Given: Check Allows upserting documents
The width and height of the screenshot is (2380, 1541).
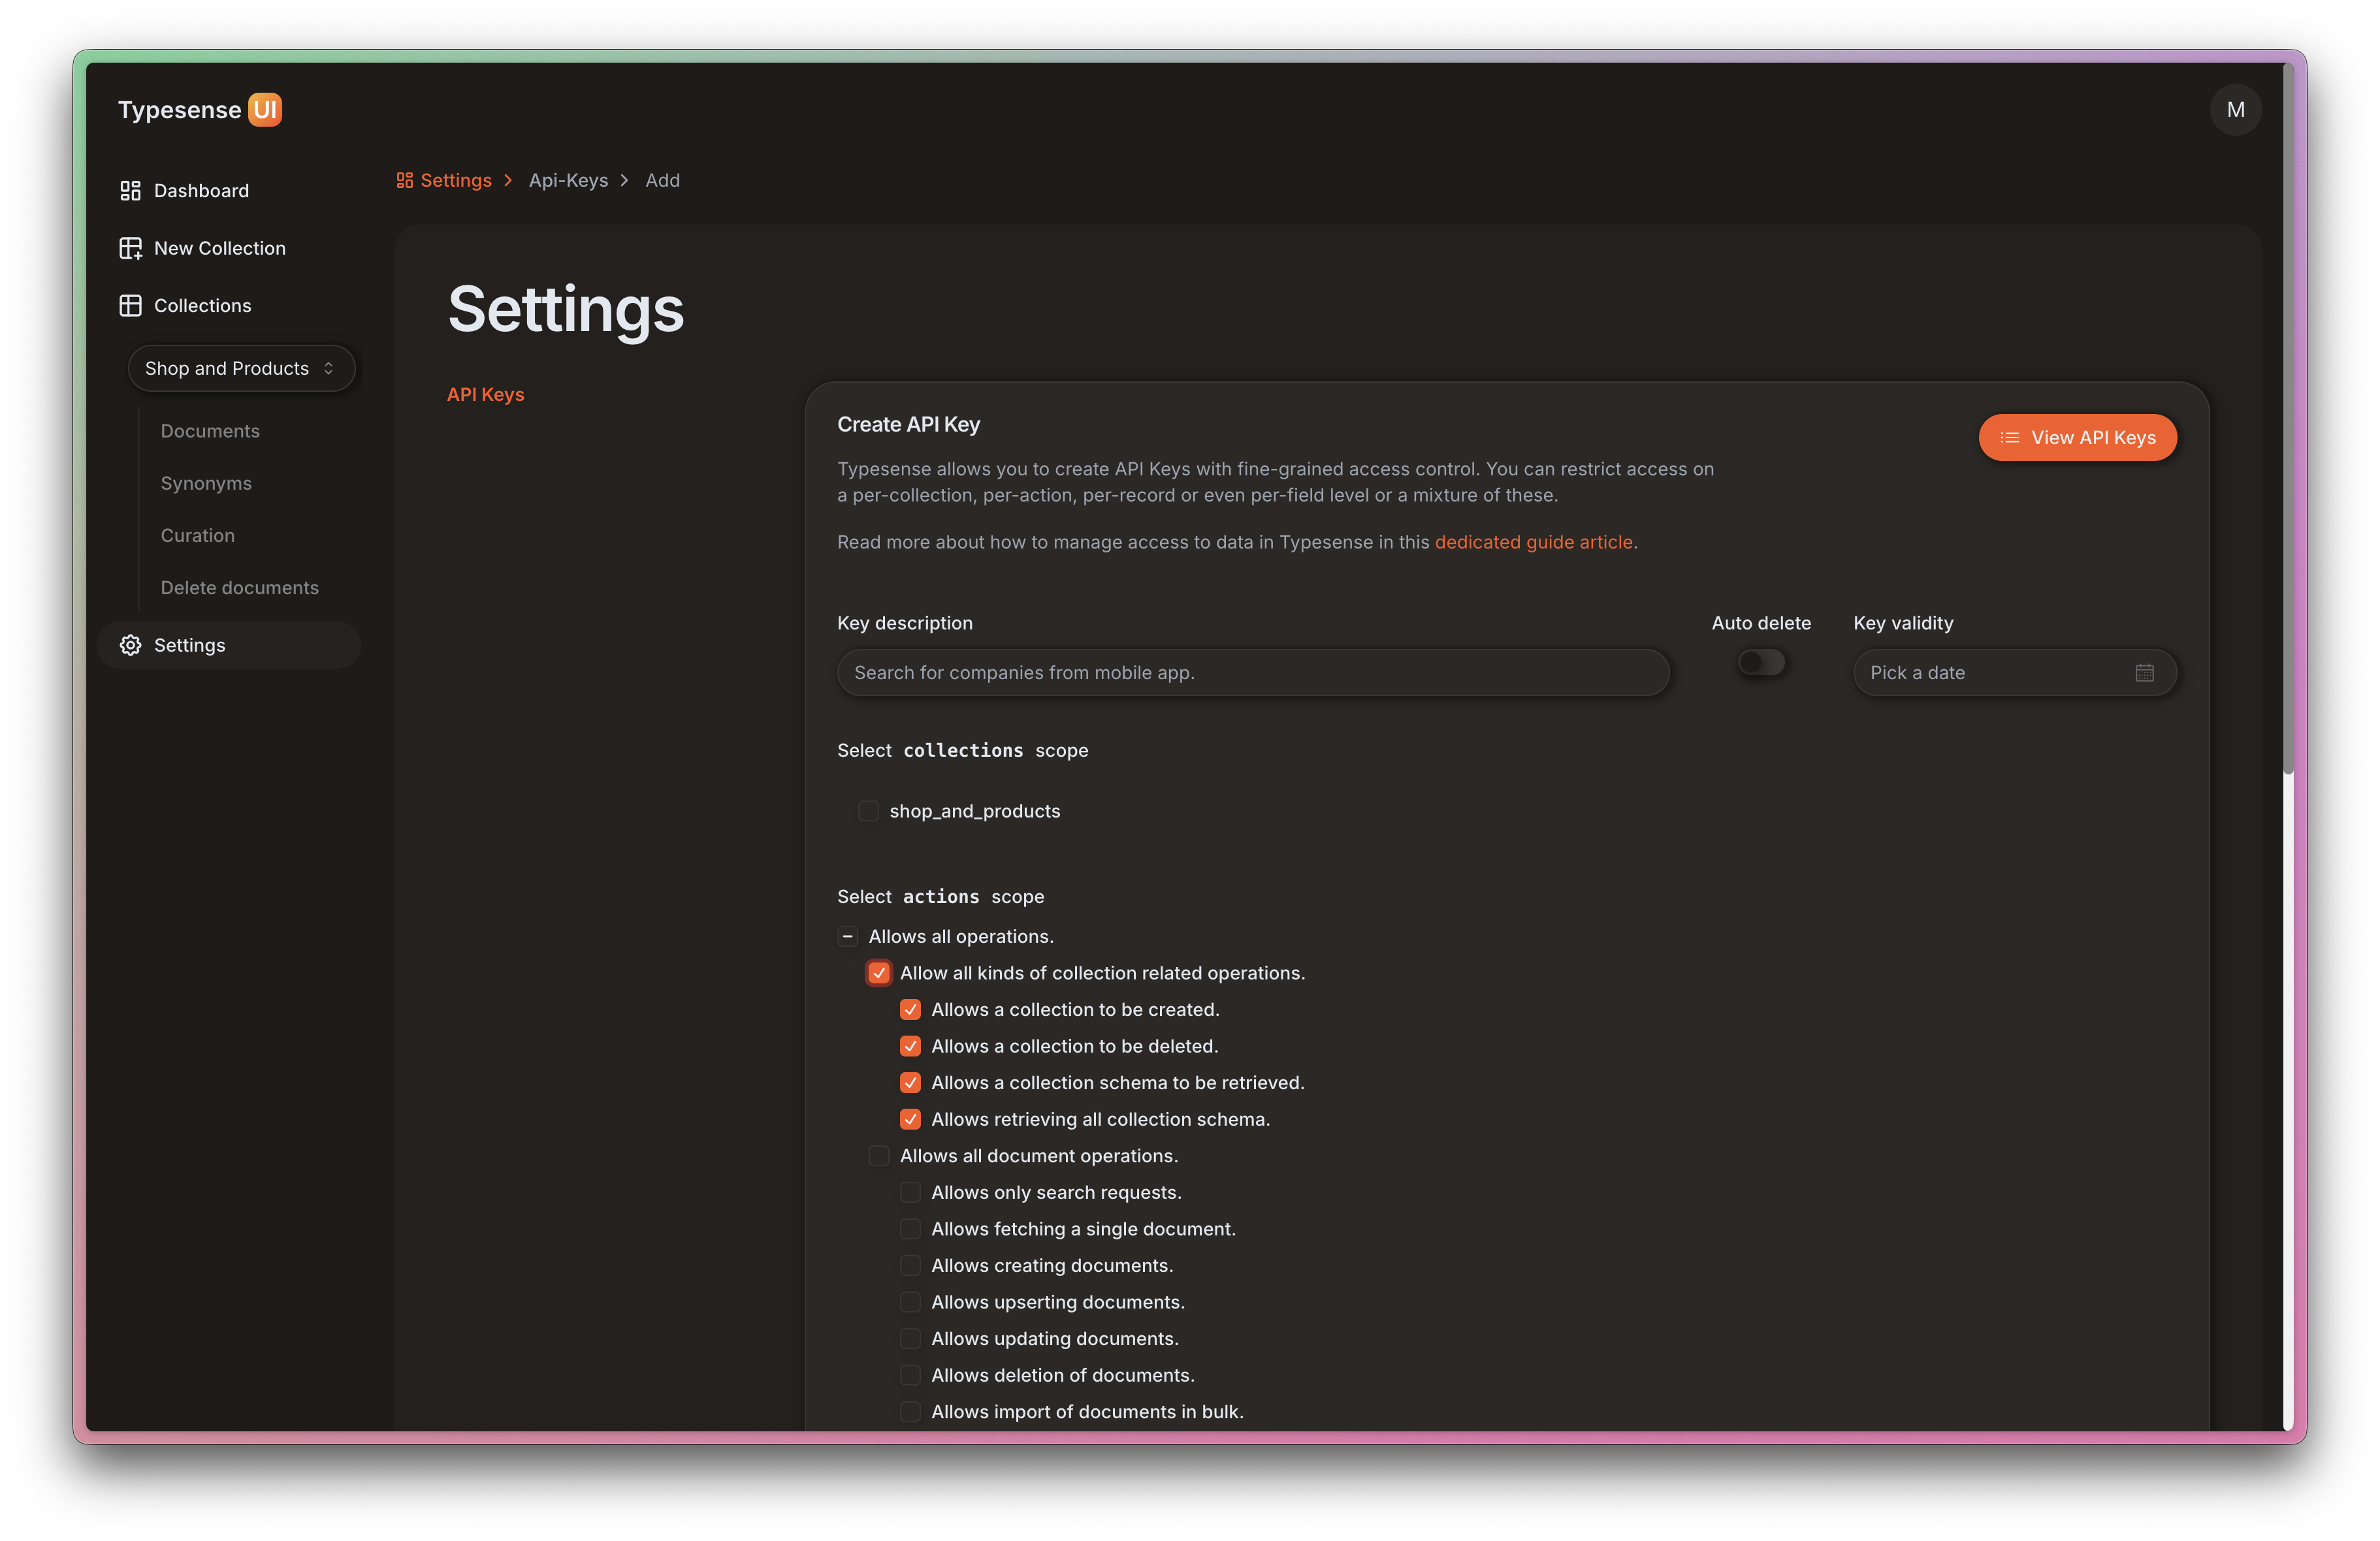Looking at the screenshot, I should point(910,1302).
